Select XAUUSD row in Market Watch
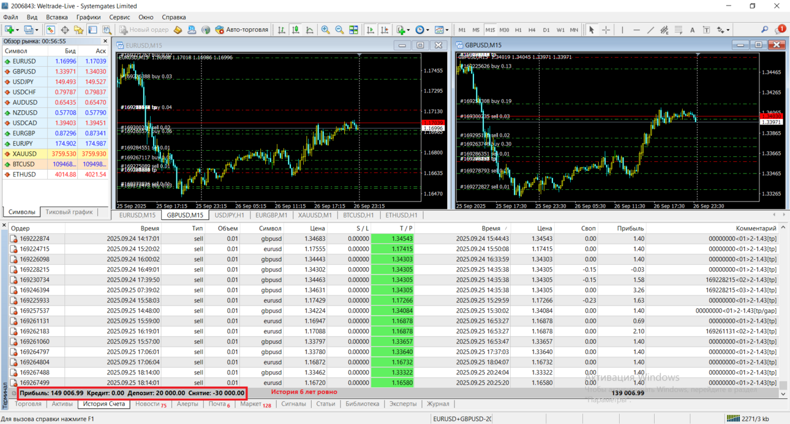Image resolution: width=790 pixels, height=424 pixels. 55,154
